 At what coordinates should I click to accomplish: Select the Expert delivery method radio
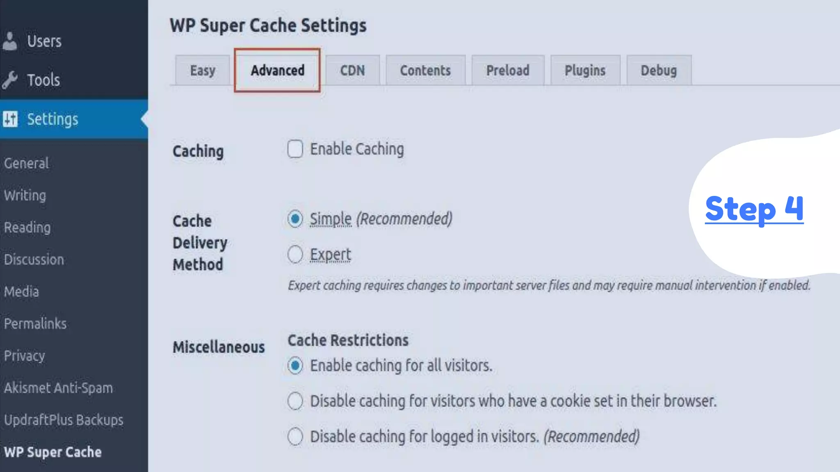[295, 254]
